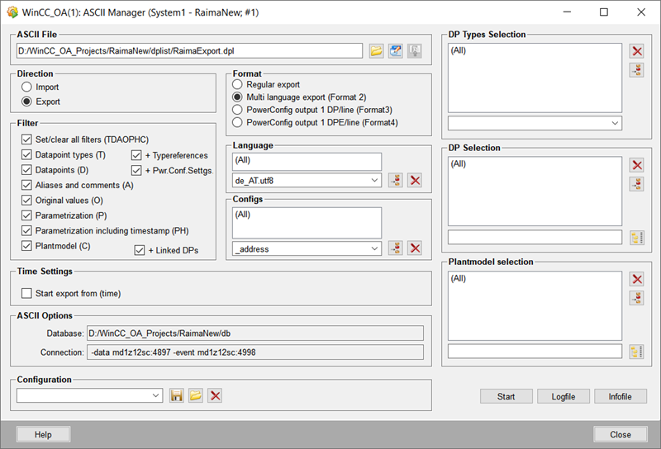Click red X delete icon in Language section
Viewport: 661px width, 449px height.
415,180
